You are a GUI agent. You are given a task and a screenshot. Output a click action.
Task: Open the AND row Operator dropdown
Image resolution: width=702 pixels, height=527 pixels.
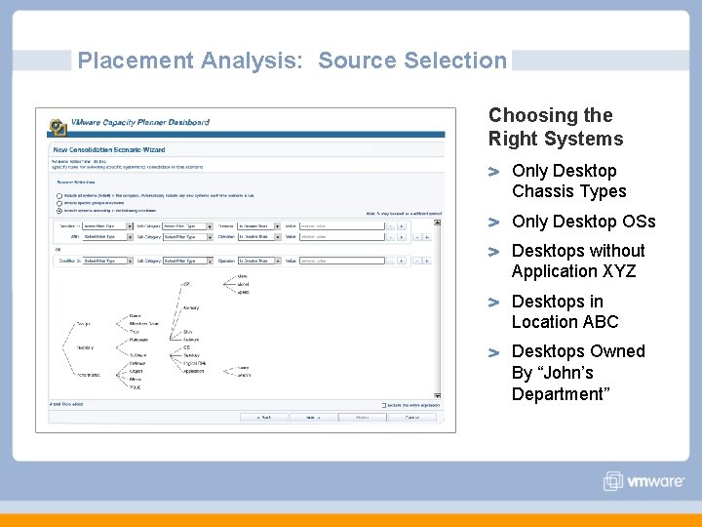click(x=259, y=236)
